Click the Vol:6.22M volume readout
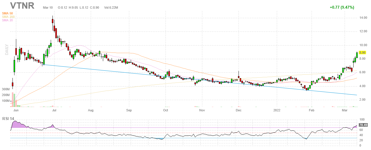This screenshot has width=371, height=150. click(x=111, y=7)
